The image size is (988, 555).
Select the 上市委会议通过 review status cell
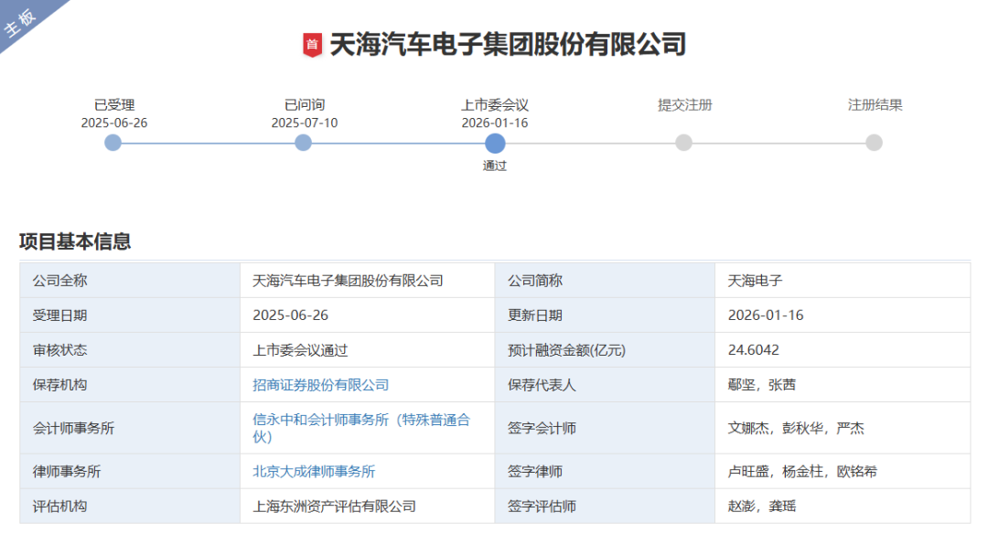click(300, 350)
